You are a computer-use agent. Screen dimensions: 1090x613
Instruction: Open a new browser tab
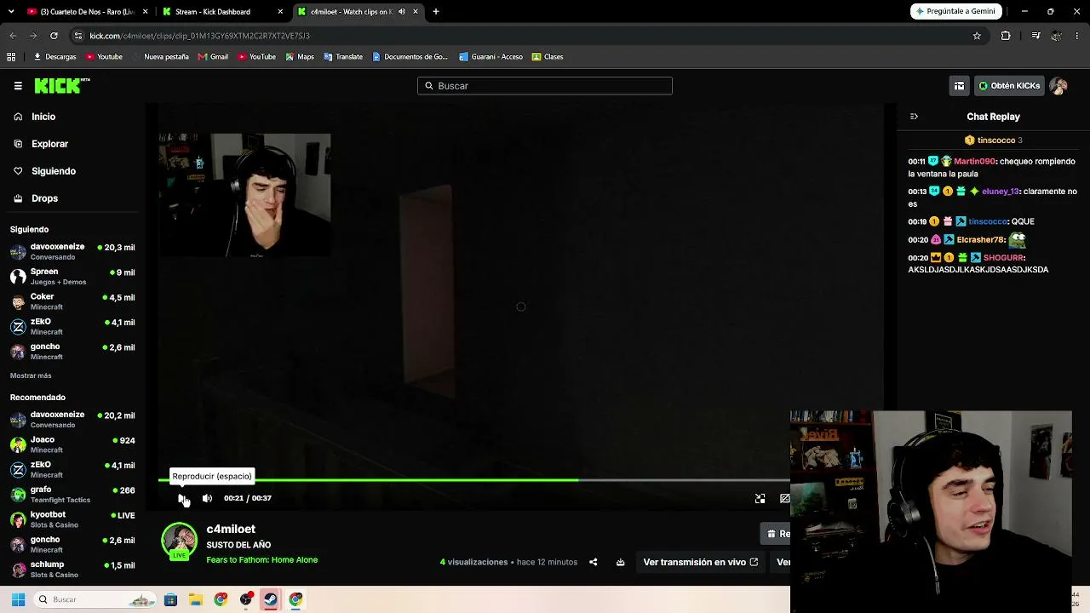coord(436,12)
